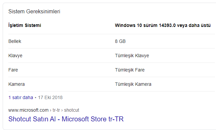Image resolution: width=216 pixels, height=130 pixels.
Task: Expand the '1 satır daha' link
Action: click(x=21, y=97)
